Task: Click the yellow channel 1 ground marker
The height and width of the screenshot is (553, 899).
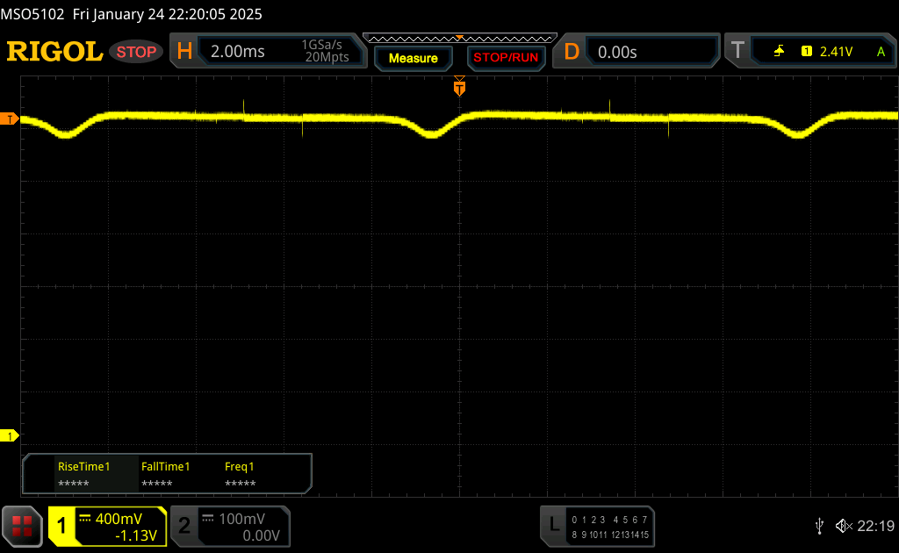Action: click(11, 435)
